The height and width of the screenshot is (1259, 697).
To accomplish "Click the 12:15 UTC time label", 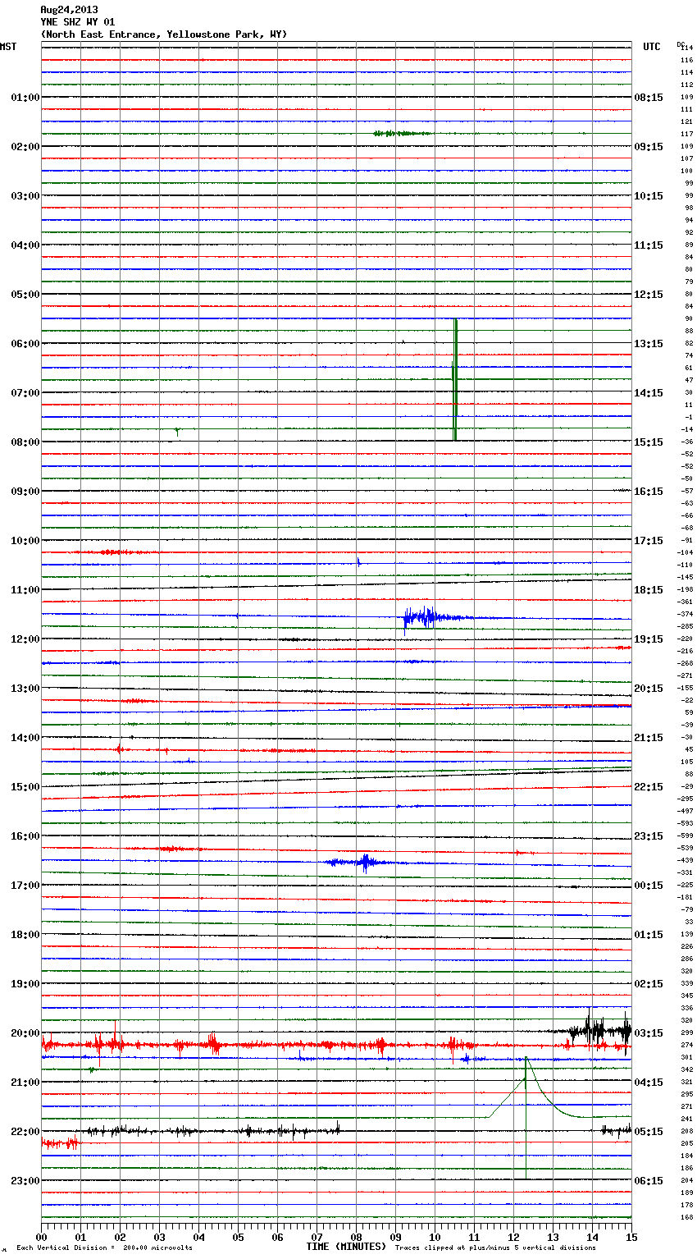I will click(x=649, y=295).
